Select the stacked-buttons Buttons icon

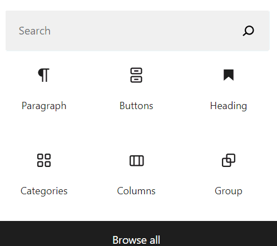click(136, 75)
